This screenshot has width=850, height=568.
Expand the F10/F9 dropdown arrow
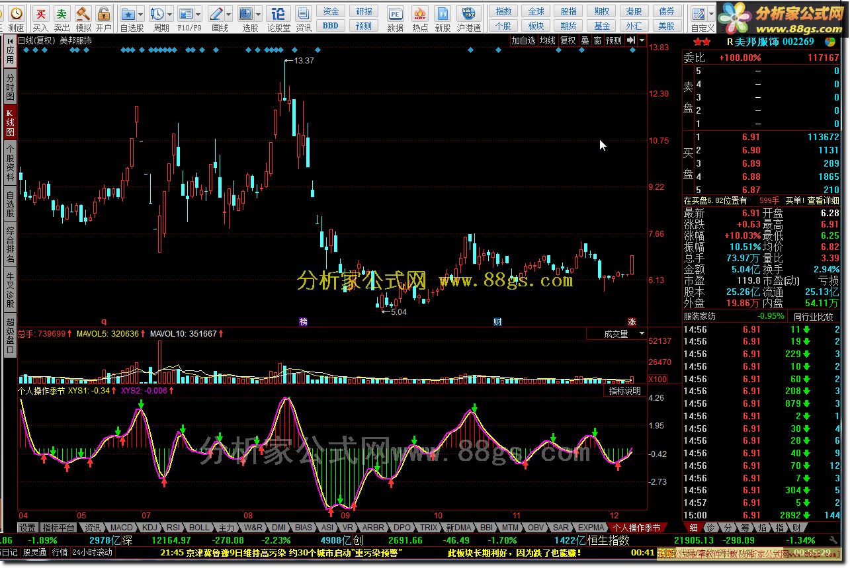coord(199,13)
